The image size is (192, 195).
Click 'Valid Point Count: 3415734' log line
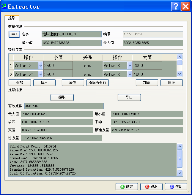33,146
